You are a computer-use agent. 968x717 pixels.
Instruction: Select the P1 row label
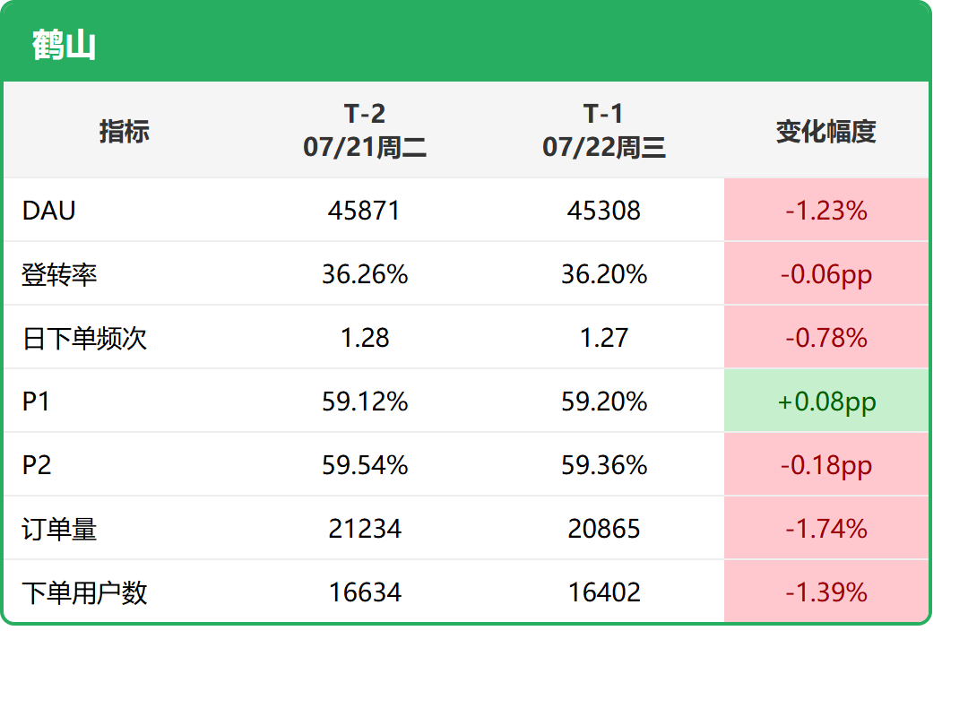tap(36, 402)
